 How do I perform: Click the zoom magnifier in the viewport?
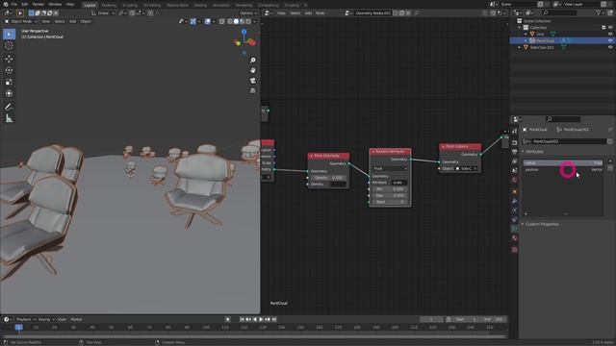[x=253, y=60]
